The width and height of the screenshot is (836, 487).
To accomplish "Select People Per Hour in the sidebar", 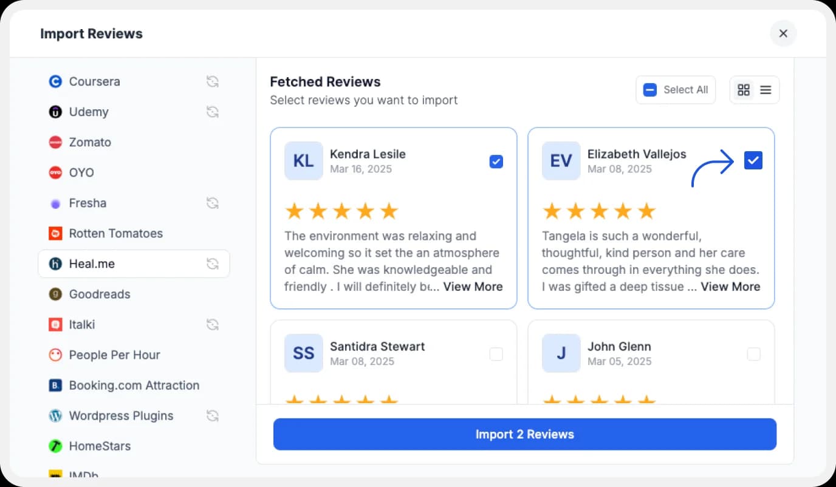I will point(114,355).
